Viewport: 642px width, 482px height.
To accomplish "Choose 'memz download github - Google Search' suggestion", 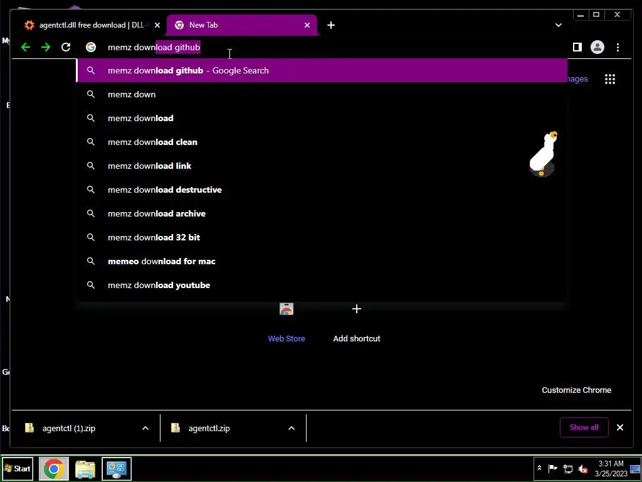I will [x=322, y=70].
